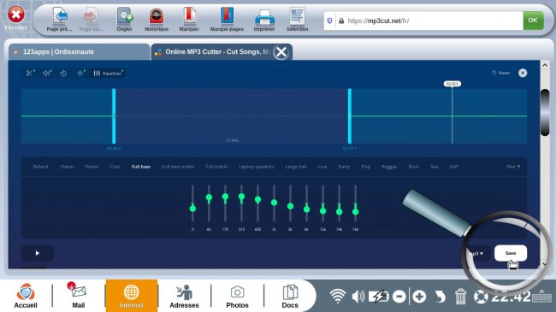Select the Equalizer tool
This screenshot has width=556, height=312.
[108, 73]
